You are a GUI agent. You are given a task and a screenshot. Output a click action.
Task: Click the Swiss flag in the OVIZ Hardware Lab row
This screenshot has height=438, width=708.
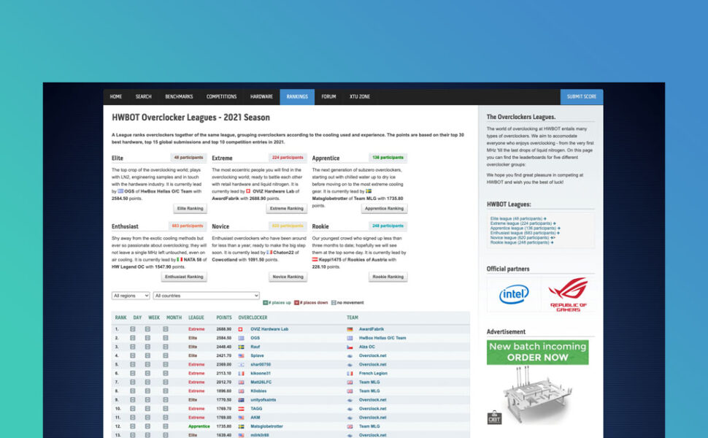[241, 329]
